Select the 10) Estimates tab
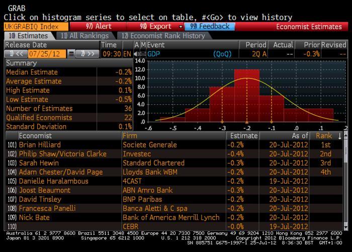352x252 pixels. coord(28,36)
